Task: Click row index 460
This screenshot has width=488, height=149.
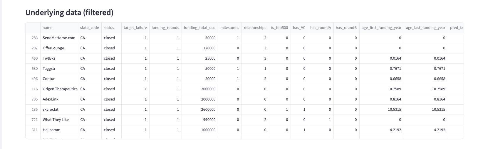Action: coord(33,58)
